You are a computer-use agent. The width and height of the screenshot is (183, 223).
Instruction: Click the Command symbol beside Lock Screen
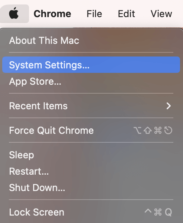158,212
